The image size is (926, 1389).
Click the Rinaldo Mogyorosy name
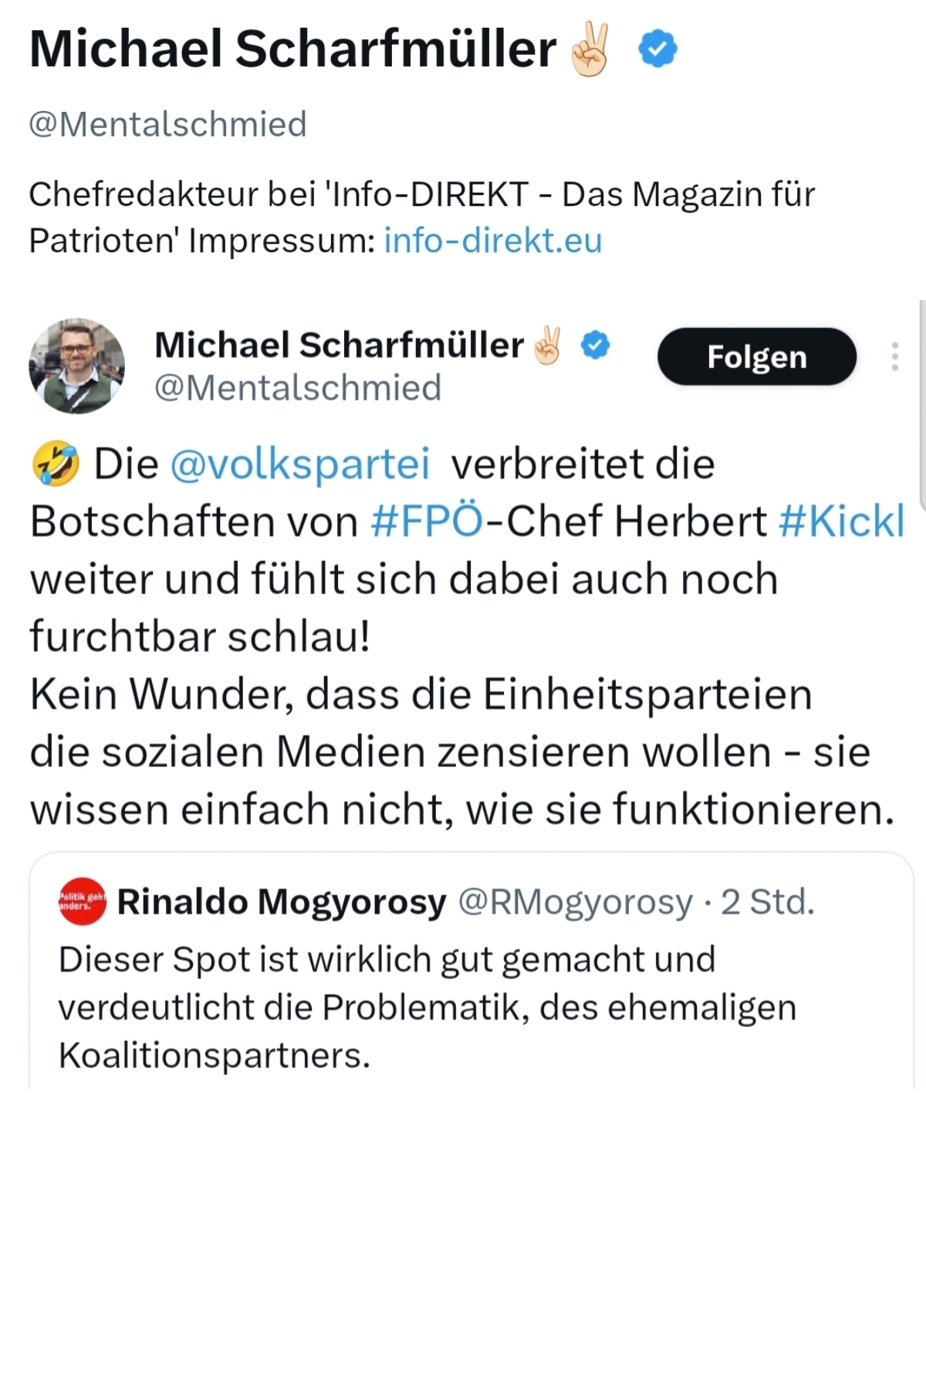point(282,901)
